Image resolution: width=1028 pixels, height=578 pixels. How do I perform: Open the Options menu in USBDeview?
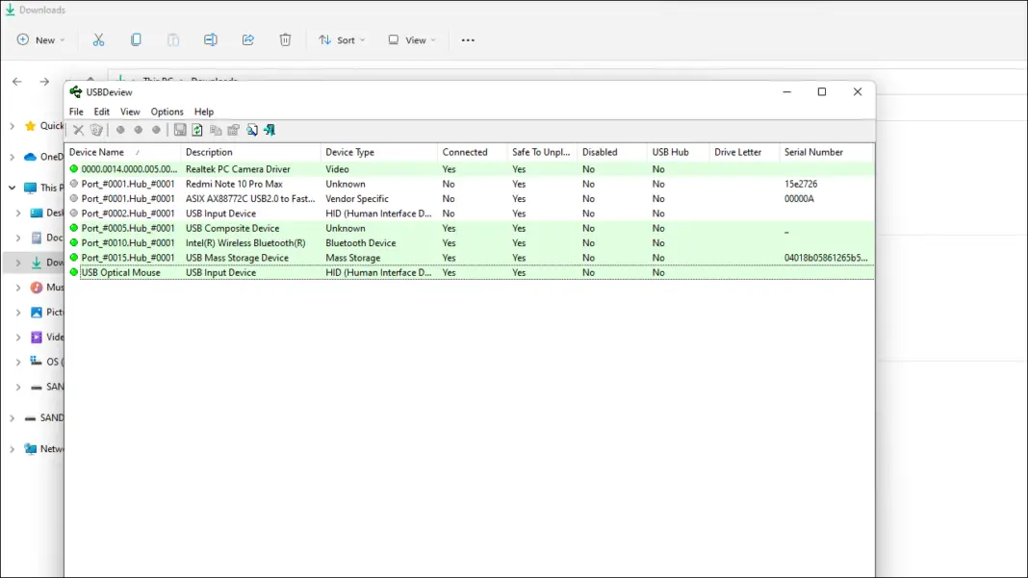pos(167,112)
